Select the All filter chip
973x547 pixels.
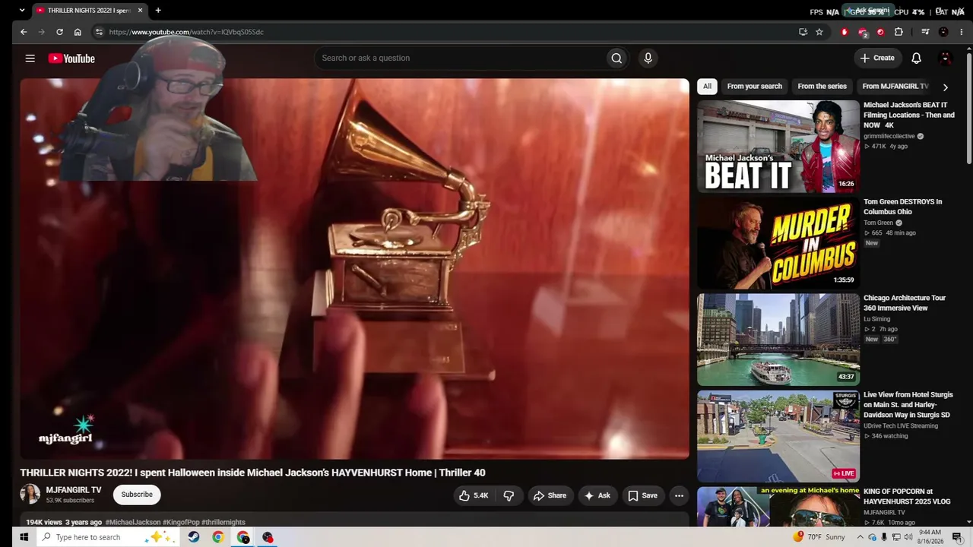(707, 86)
